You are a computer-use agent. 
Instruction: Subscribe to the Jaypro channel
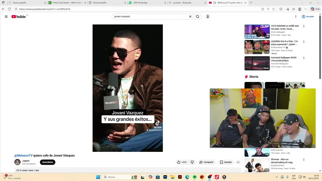(48, 162)
